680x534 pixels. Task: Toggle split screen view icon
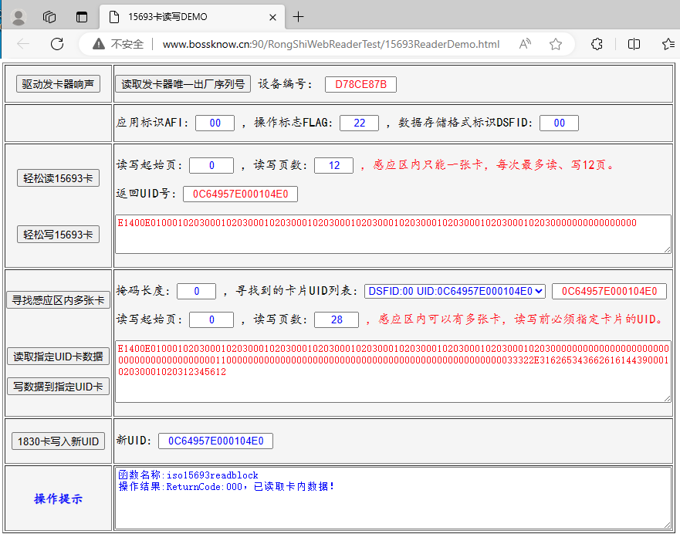click(634, 44)
